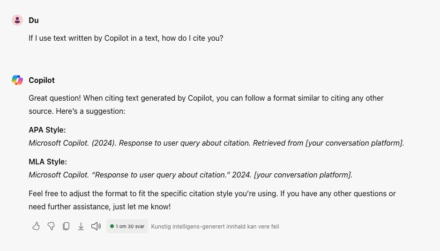Click "Retrieved from [your conversation platform]" in APA line
Screen dimensions: 440x251
pos(328,143)
